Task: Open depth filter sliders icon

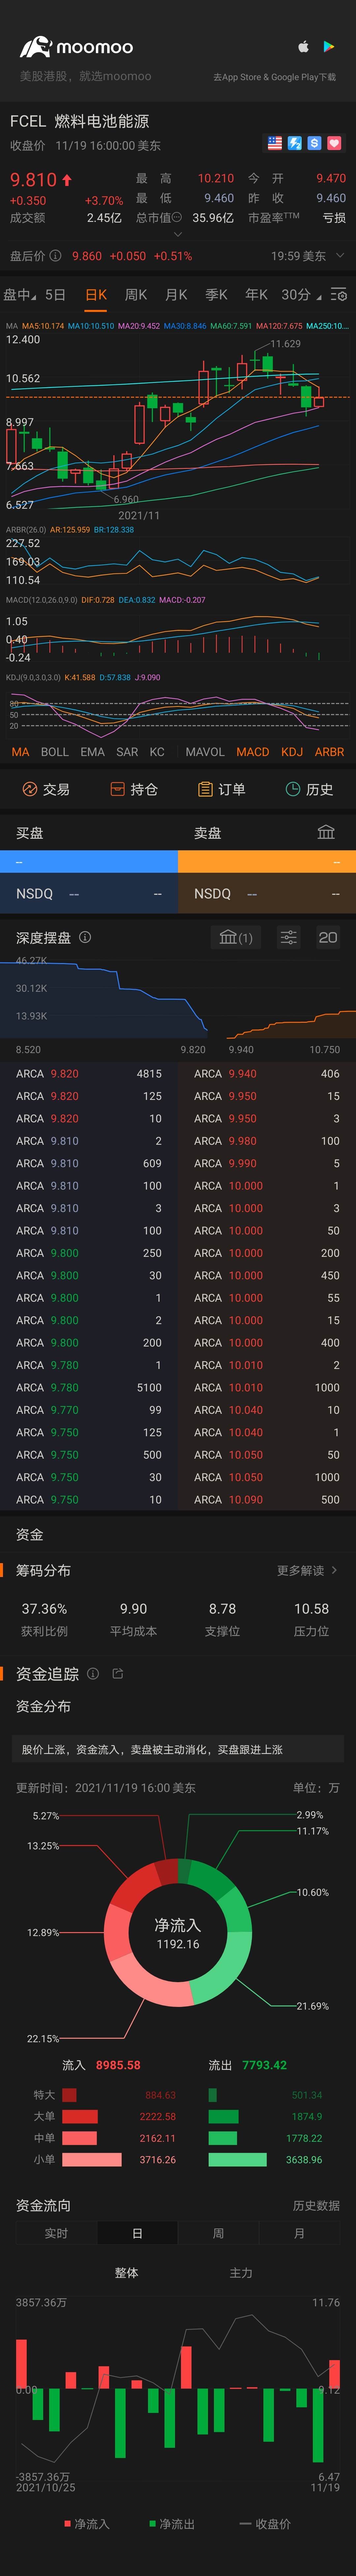Action: tap(288, 937)
